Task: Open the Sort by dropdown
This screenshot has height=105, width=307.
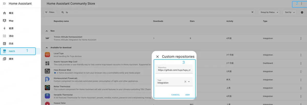Action: pos(290,12)
